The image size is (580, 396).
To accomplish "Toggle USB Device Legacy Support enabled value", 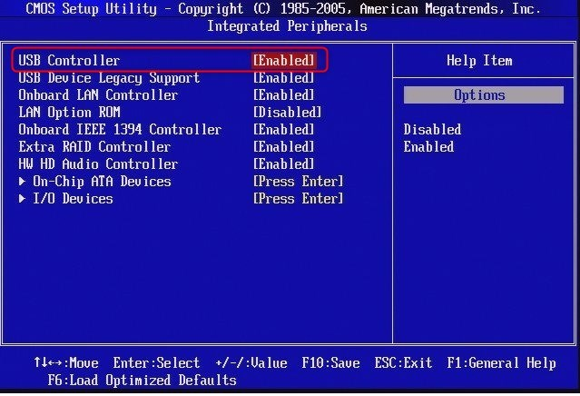I will click(x=284, y=78).
